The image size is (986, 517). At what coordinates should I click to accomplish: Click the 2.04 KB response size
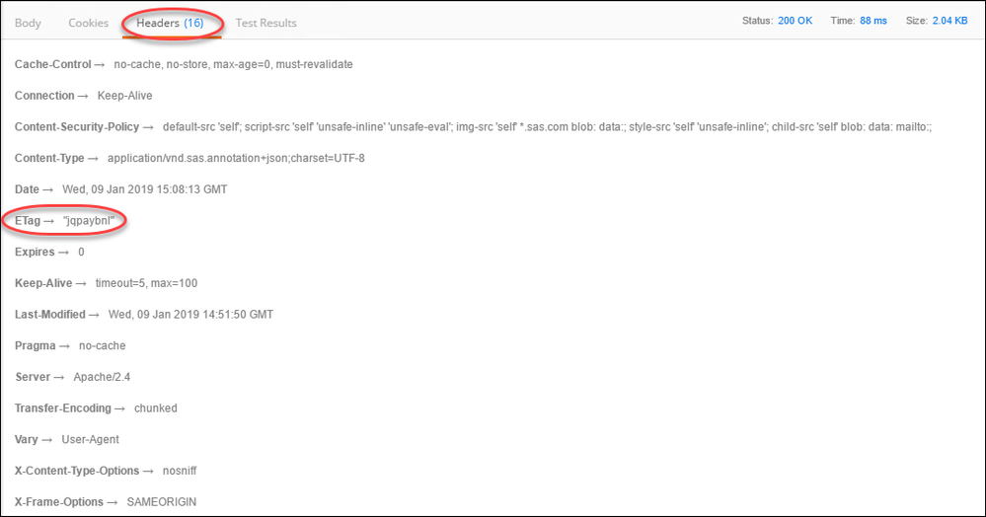coord(948,21)
